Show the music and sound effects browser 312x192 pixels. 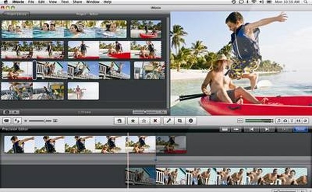[x=279, y=120]
